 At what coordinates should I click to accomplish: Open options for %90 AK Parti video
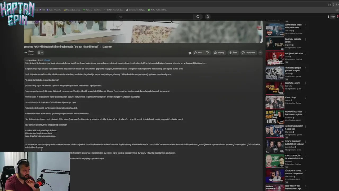[305, 112]
